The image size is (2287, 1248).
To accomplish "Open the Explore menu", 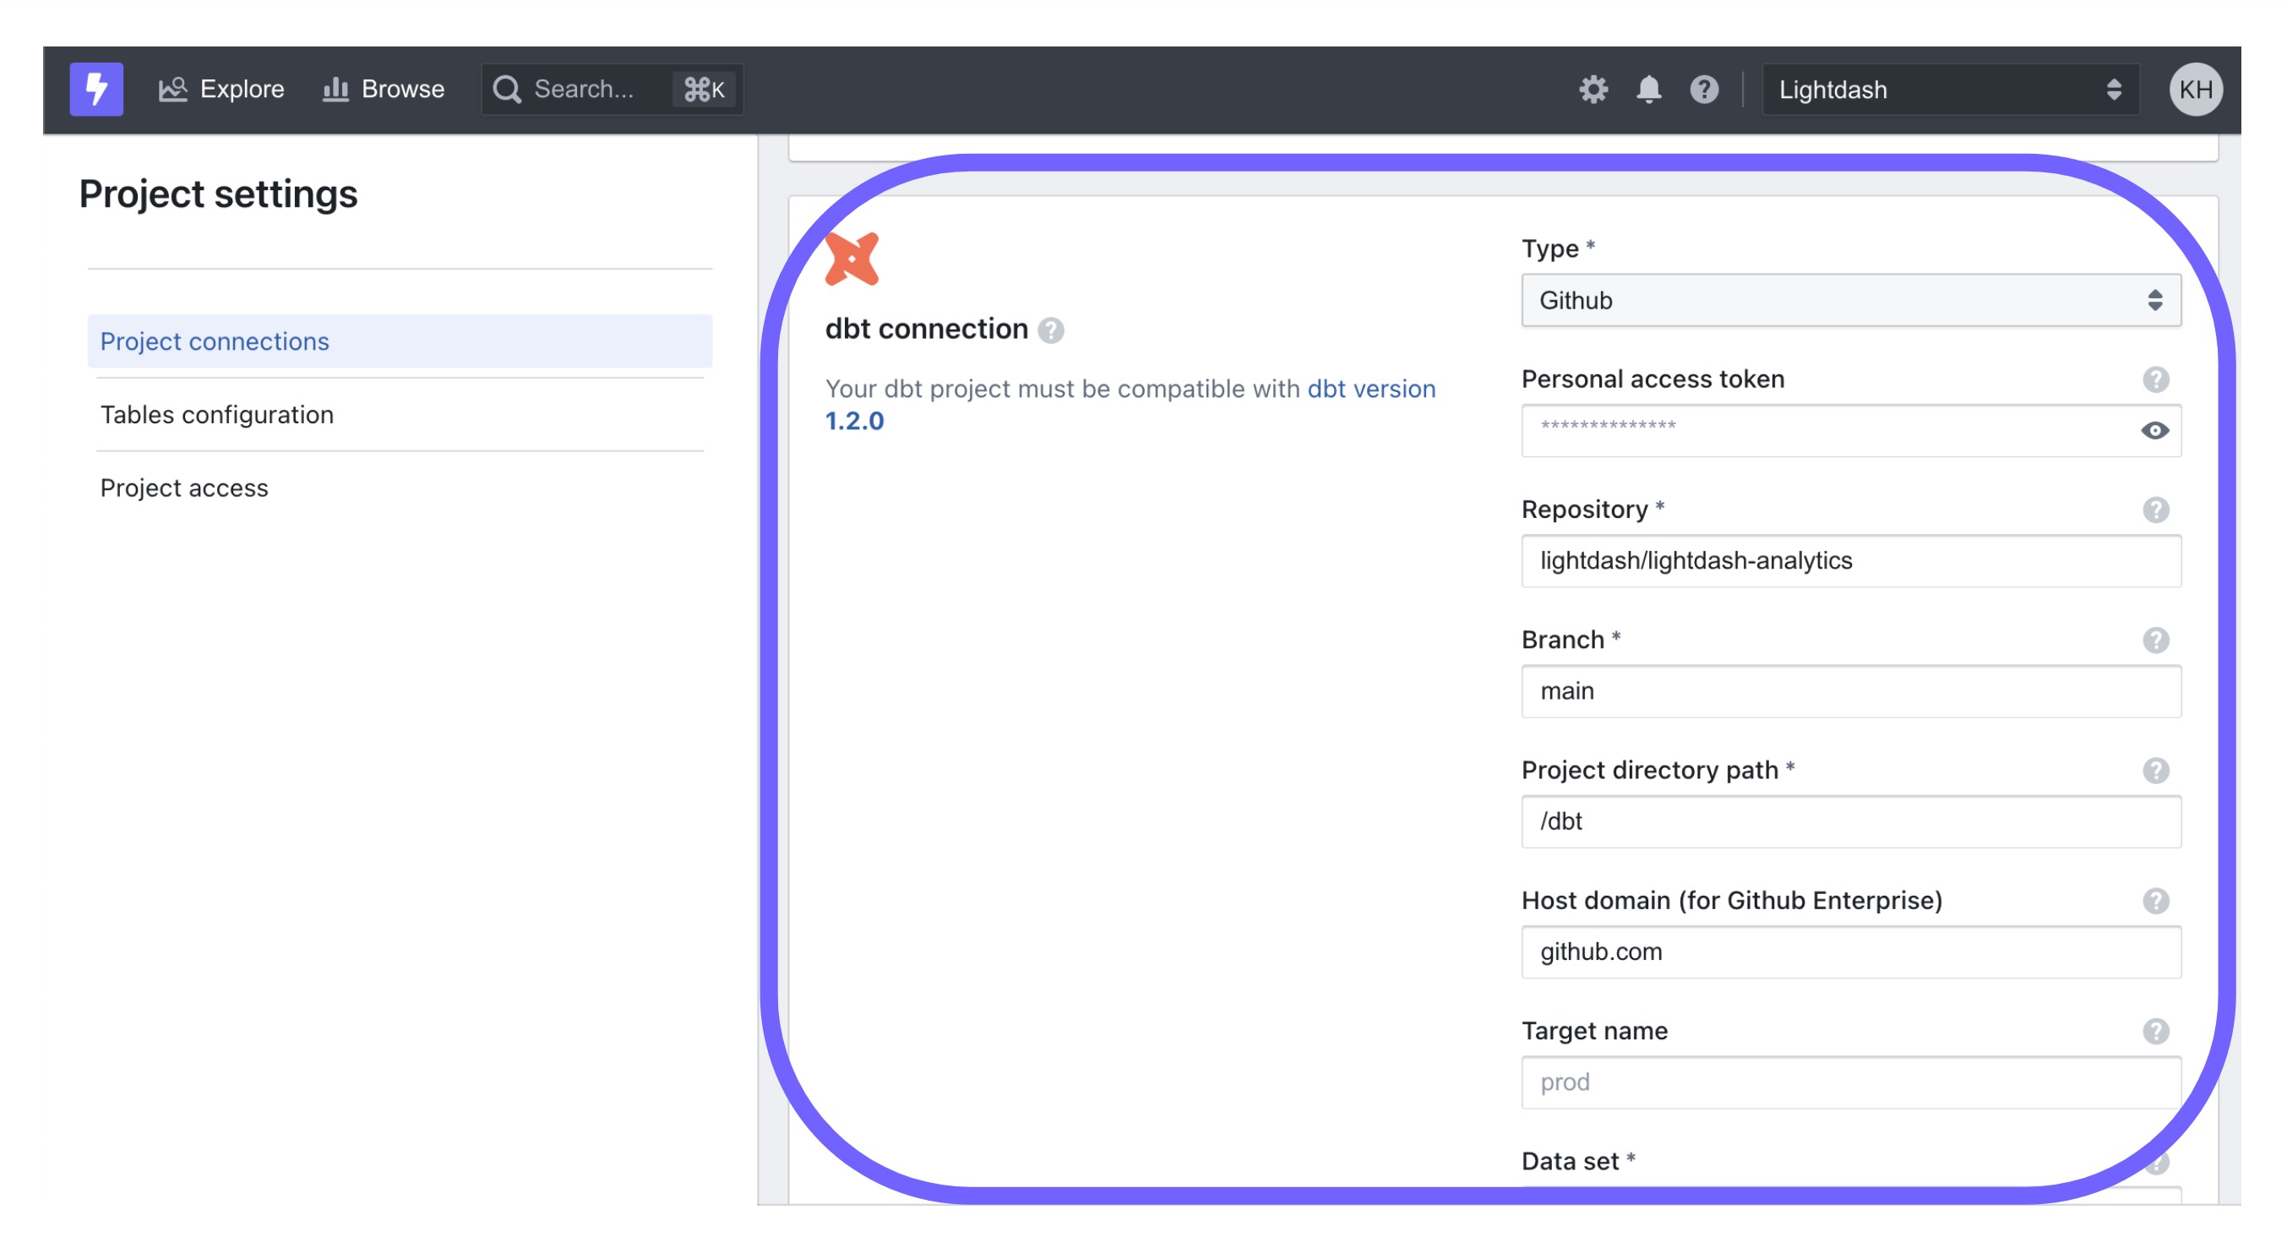I will (221, 89).
